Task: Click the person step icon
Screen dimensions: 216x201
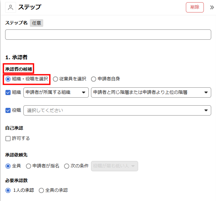Action: click(x=10, y=7)
